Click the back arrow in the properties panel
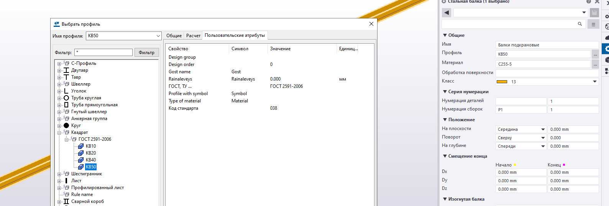The height and width of the screenshot is (206, 609). (x=446, y=13)
